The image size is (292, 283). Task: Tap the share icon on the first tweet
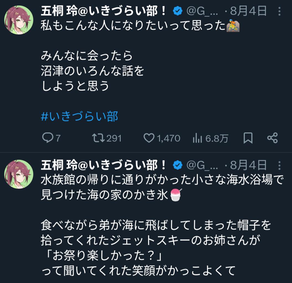[x=272, y=138]
